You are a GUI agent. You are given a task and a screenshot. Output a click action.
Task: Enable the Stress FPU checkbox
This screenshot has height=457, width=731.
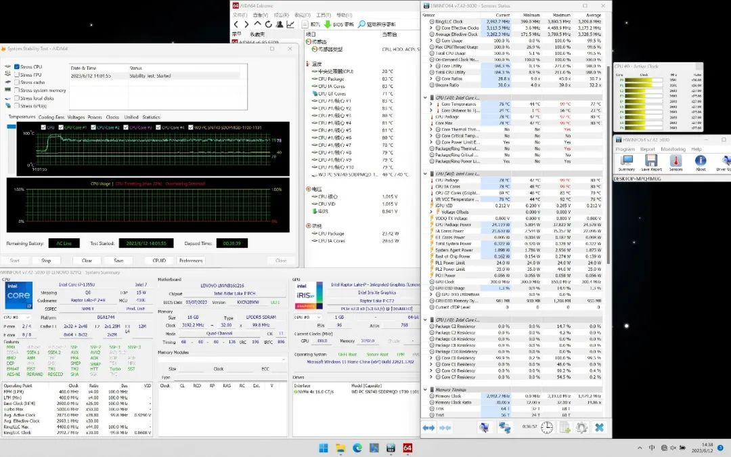(17, 74)
